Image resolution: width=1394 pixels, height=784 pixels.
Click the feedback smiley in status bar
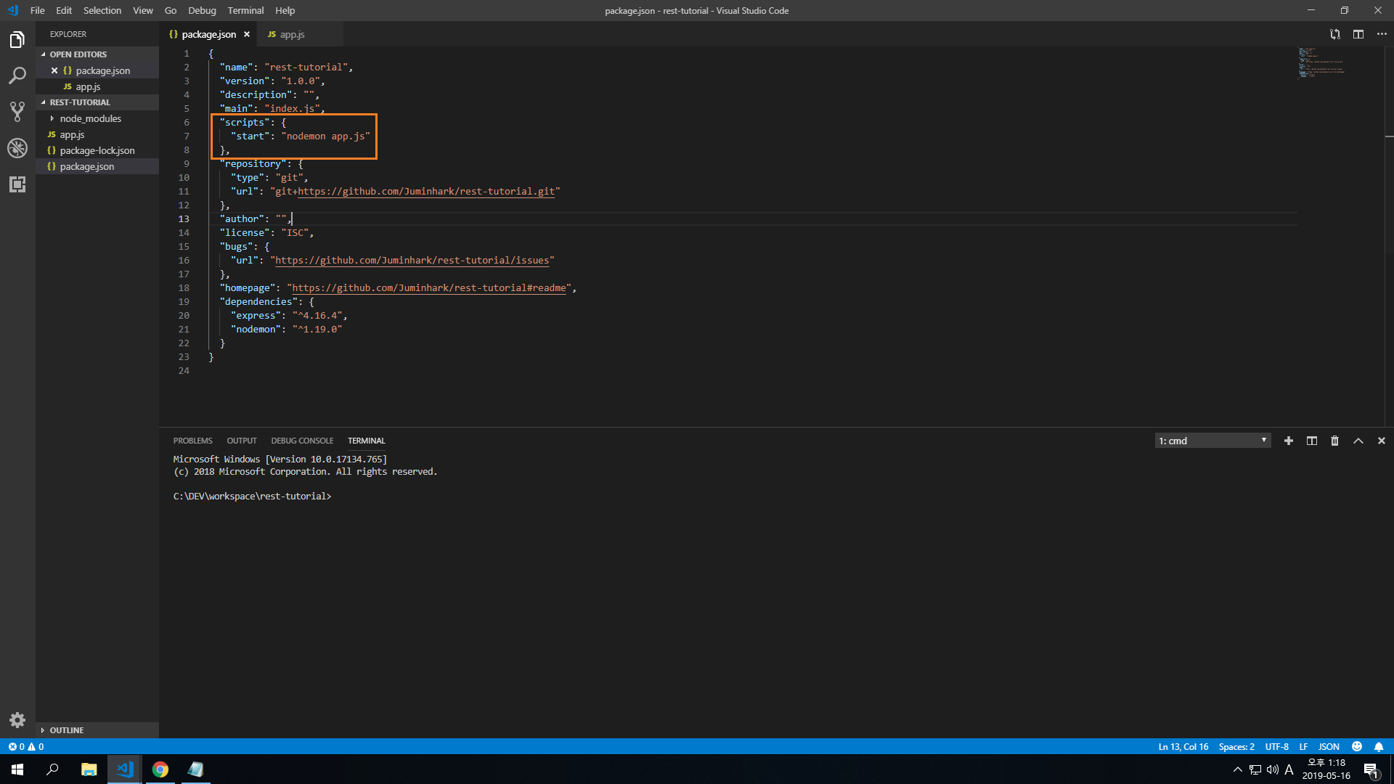1357,746
